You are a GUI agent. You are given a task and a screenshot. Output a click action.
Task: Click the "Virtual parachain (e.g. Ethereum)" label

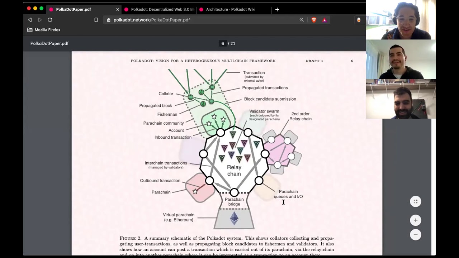(x=179, y=217)
